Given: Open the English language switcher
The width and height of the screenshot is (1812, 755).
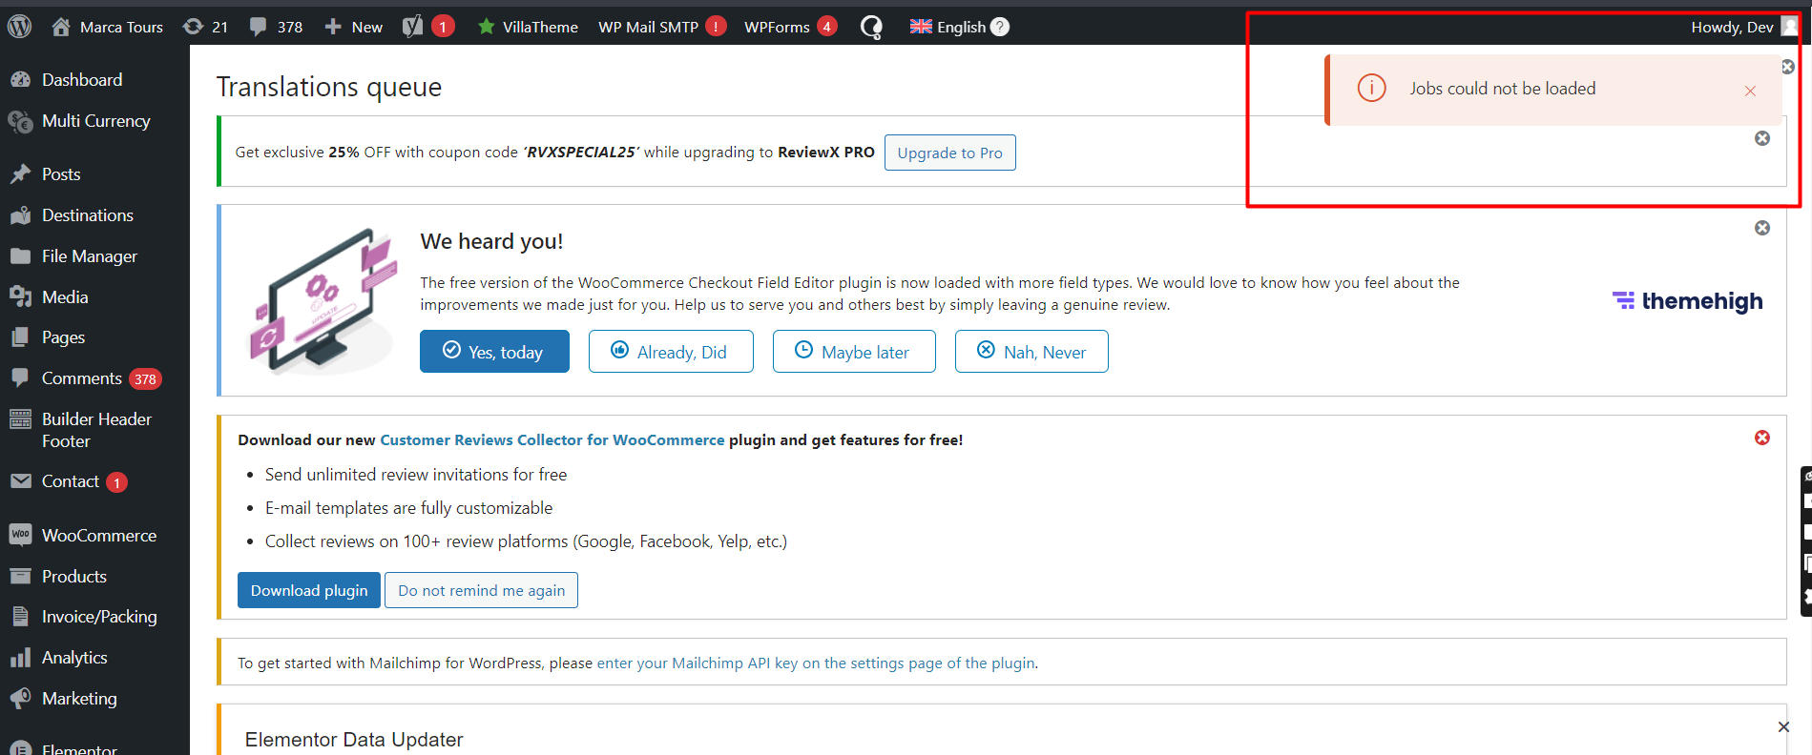Looking at the screenshot, I should tap(948, 27).
